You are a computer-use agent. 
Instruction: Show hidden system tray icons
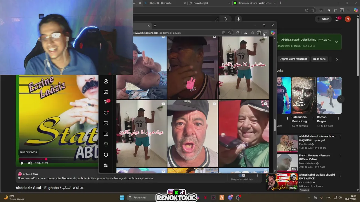pos(309,198)
